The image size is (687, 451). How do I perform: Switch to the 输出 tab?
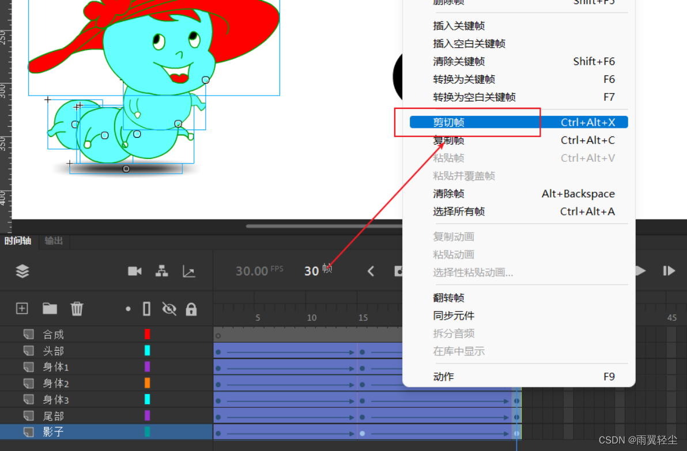pos(54,241)
